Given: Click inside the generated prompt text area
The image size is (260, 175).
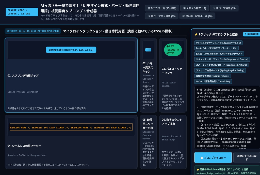Looking at the screenshot, I should (227, 117).
